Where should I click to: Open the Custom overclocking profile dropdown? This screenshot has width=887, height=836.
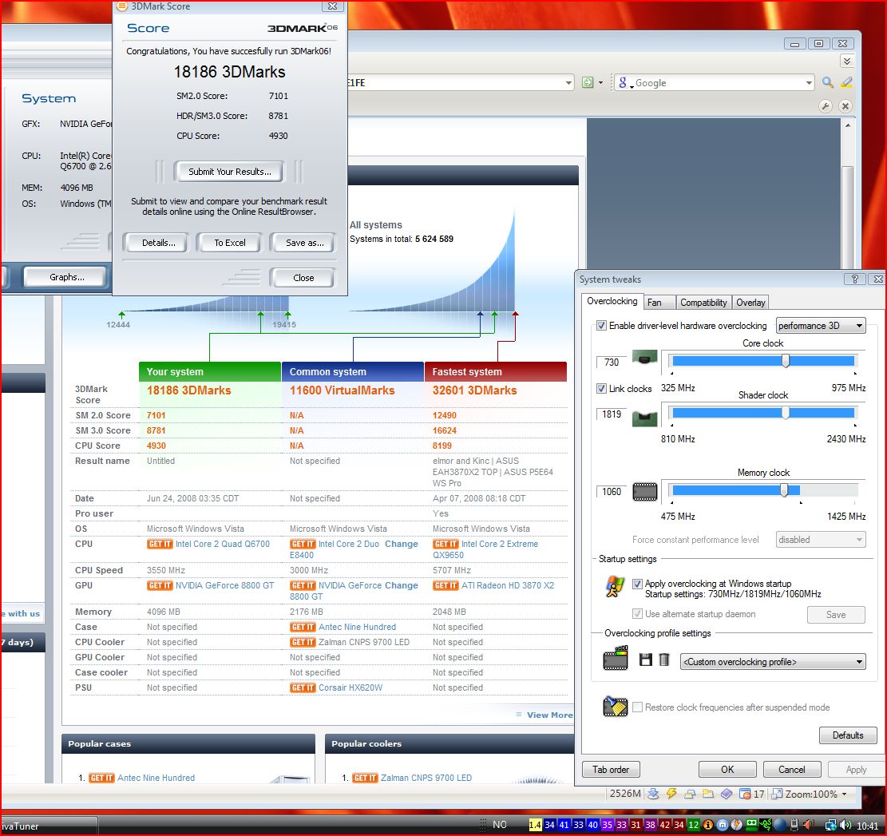[773, 662]
